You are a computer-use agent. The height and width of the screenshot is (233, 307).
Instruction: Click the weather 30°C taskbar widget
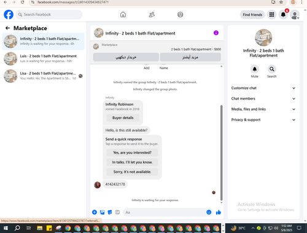(x=238, y=228)
